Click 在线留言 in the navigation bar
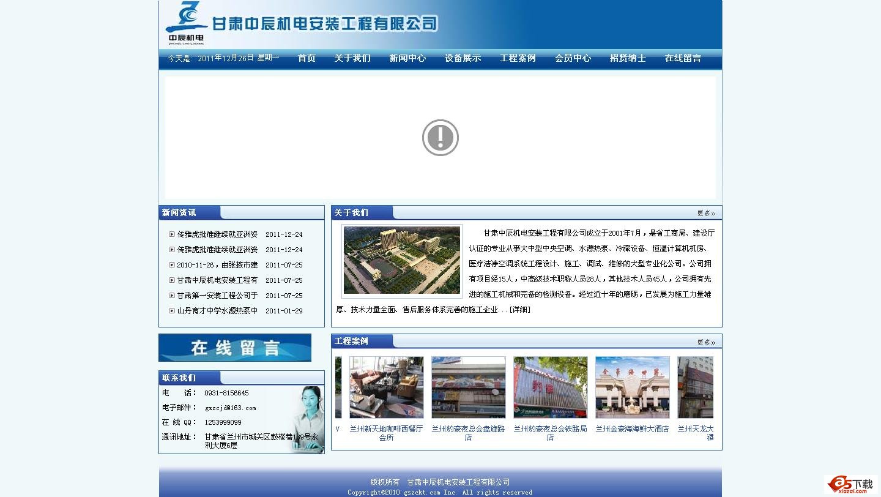This screenshot has height=497, width=881. [x=683, y=58]
